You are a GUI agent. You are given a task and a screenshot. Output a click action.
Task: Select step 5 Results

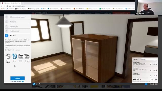click(17, 35)
